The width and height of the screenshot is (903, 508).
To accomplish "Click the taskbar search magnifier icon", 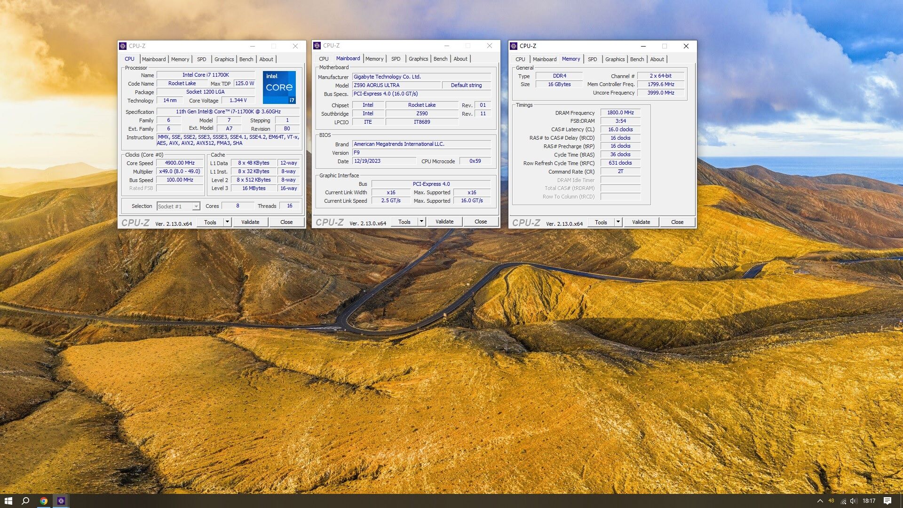I will pyautogui.click(x=26, y=500).
